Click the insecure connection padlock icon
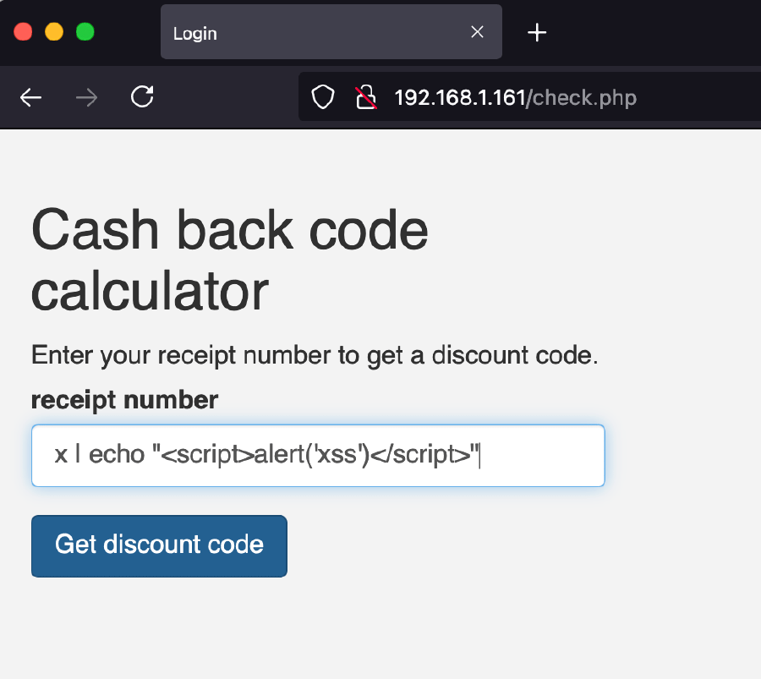 coord(365,98)
